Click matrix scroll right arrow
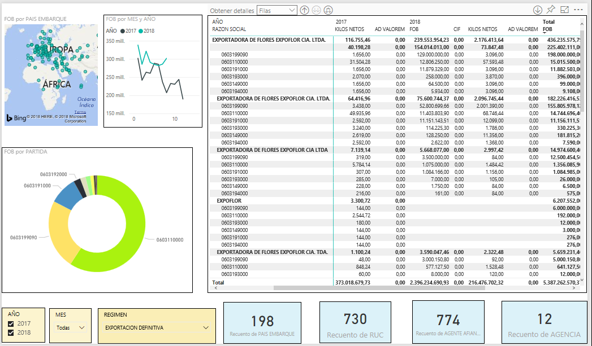Image resolution: width=592 pixels, height=346 pixels. coord(574,288)
